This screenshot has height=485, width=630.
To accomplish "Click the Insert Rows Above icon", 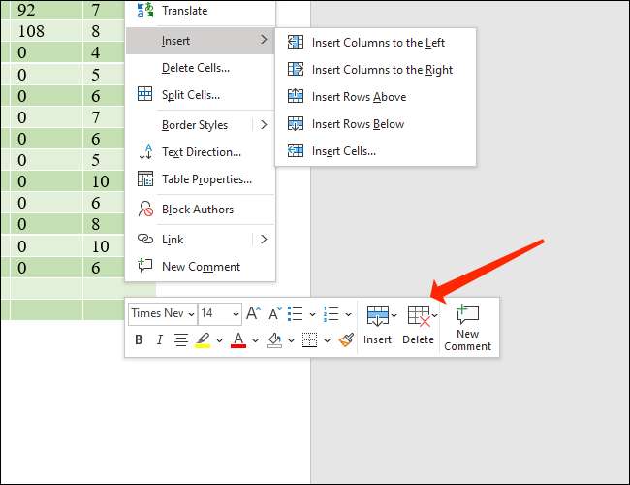I will (296, 96).
